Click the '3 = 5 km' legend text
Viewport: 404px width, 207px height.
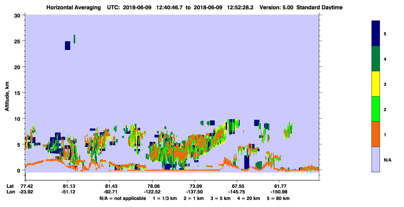pyautogui.click(x=221, y=198)
